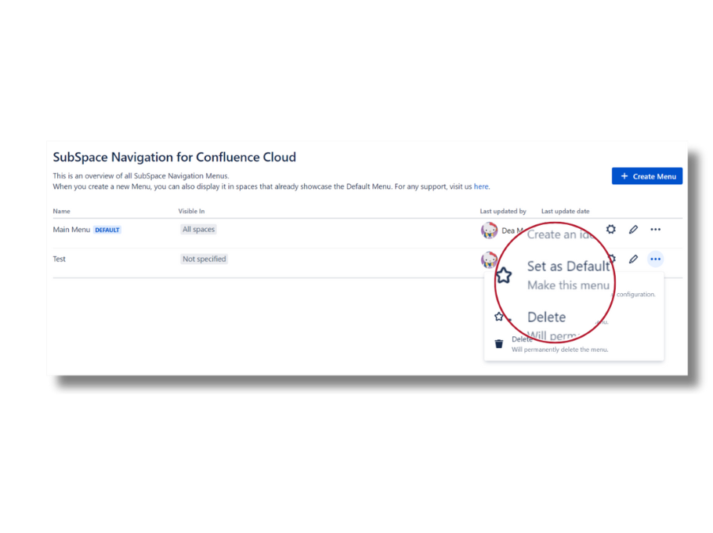
Task: Click the user avatar in Test row
Action: (x=489, y=259)
